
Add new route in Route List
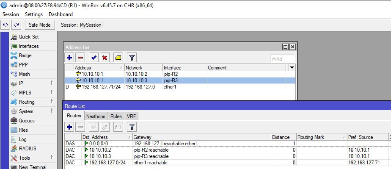coord(69,127)
